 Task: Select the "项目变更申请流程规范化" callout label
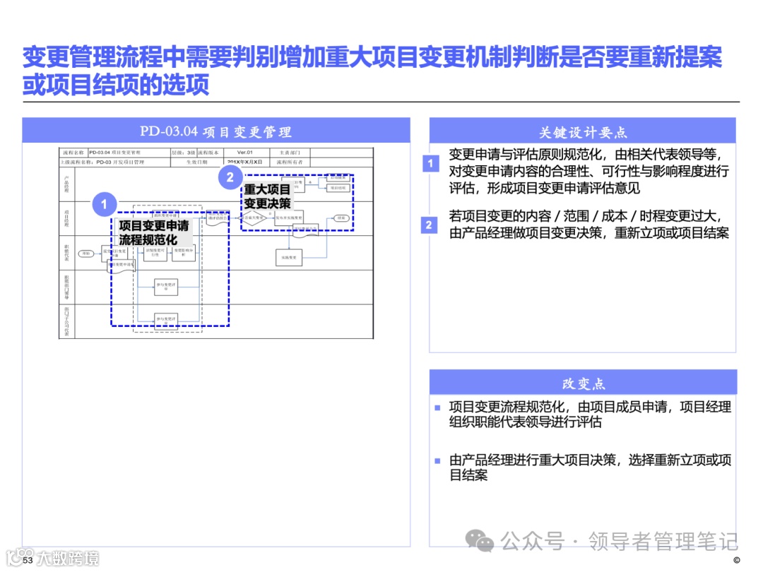click(x=154, y=232)
